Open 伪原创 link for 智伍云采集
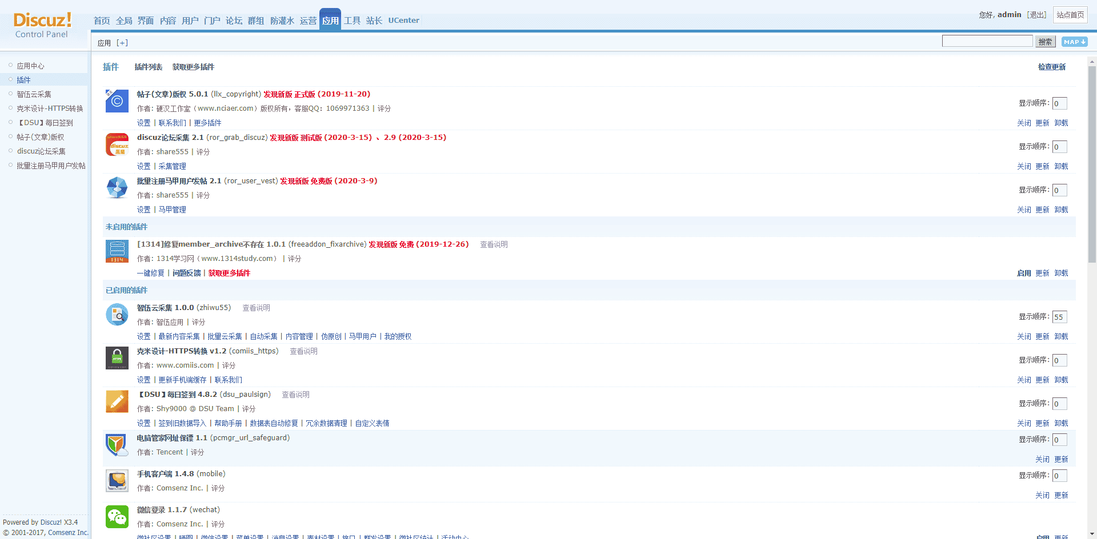The image size is (1097, 539). click(x=331, y=337)
